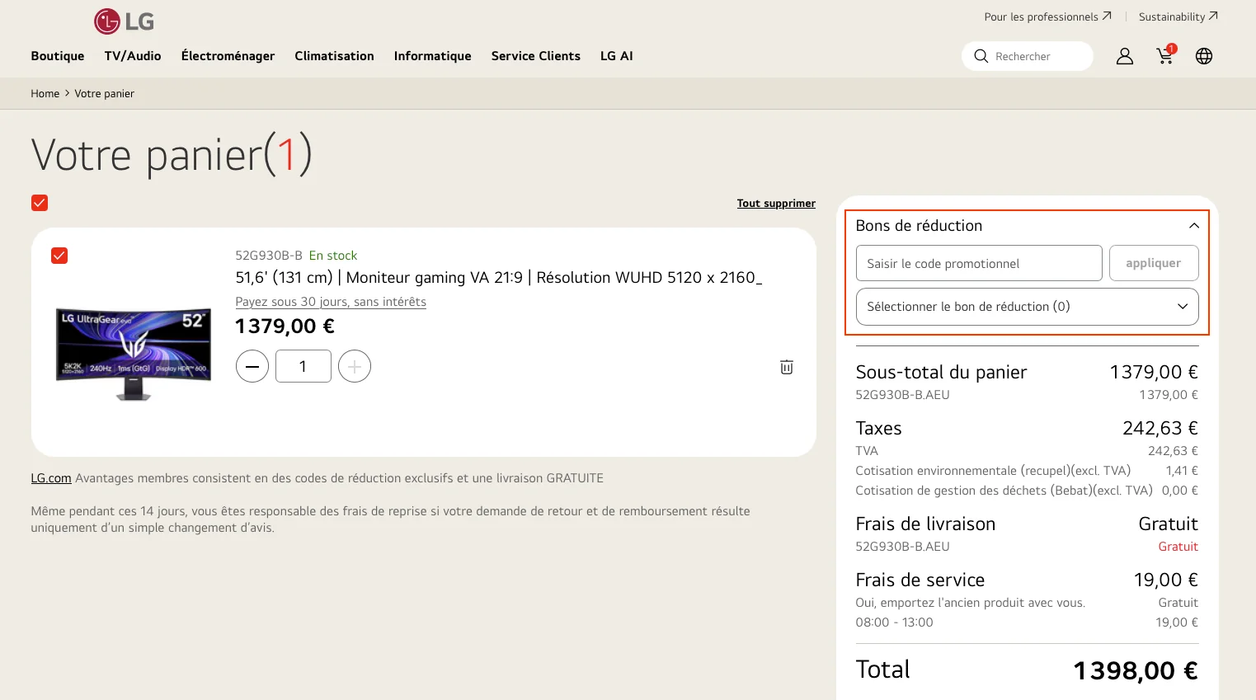The image size is (1256, 700).
Task: Click the LG logo
Action: tap(124, 21)
